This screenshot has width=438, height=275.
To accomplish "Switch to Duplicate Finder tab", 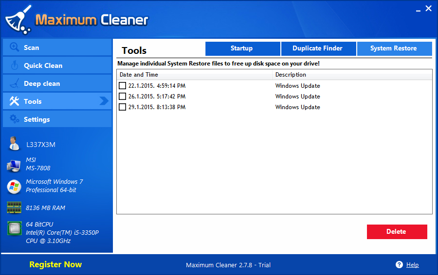I will click(318, 49).
